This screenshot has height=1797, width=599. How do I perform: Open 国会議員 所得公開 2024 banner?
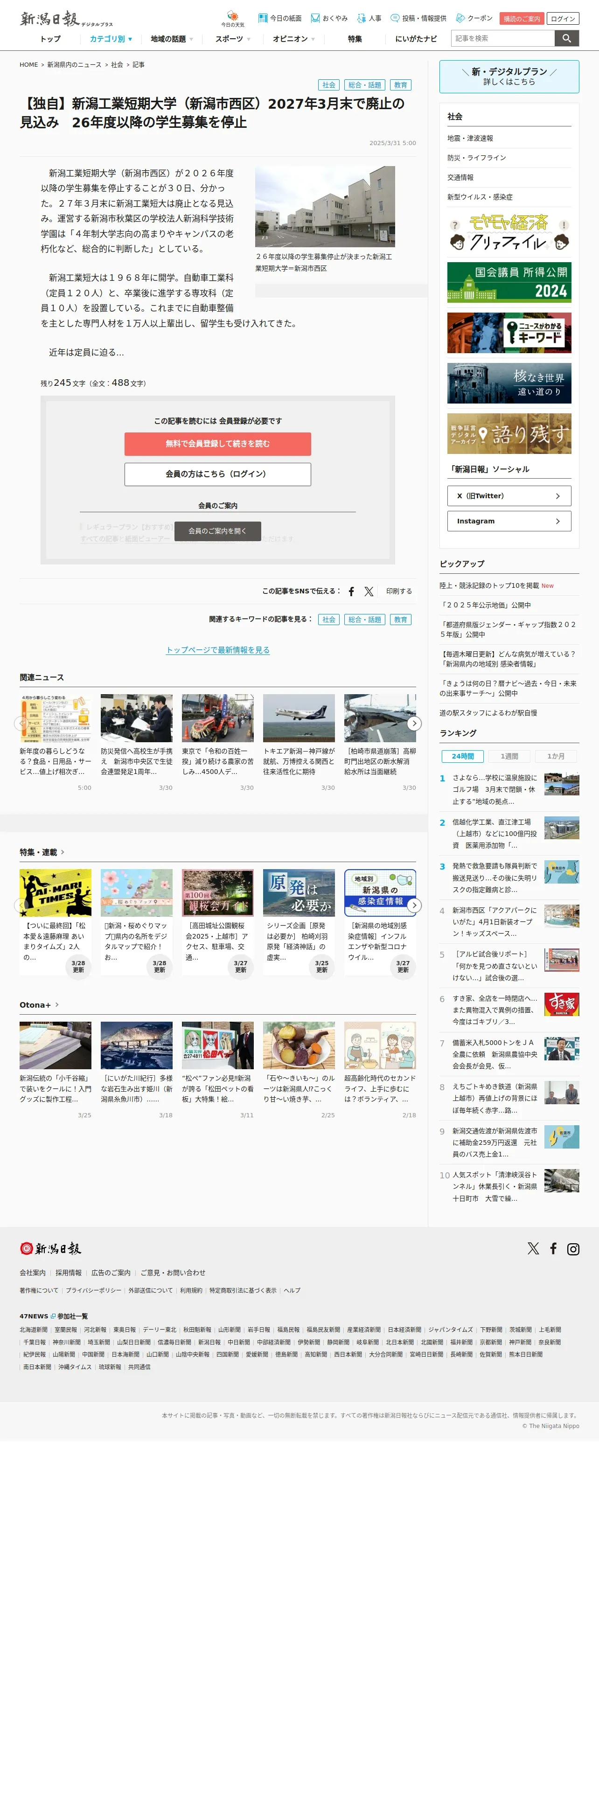509,283
